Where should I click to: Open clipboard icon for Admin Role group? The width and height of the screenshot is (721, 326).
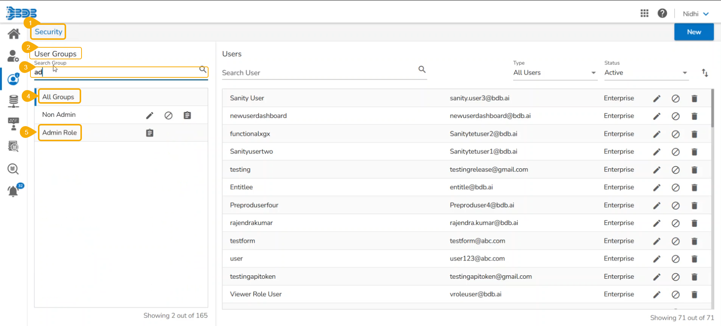pyautogui.click(x=150, y=133)
